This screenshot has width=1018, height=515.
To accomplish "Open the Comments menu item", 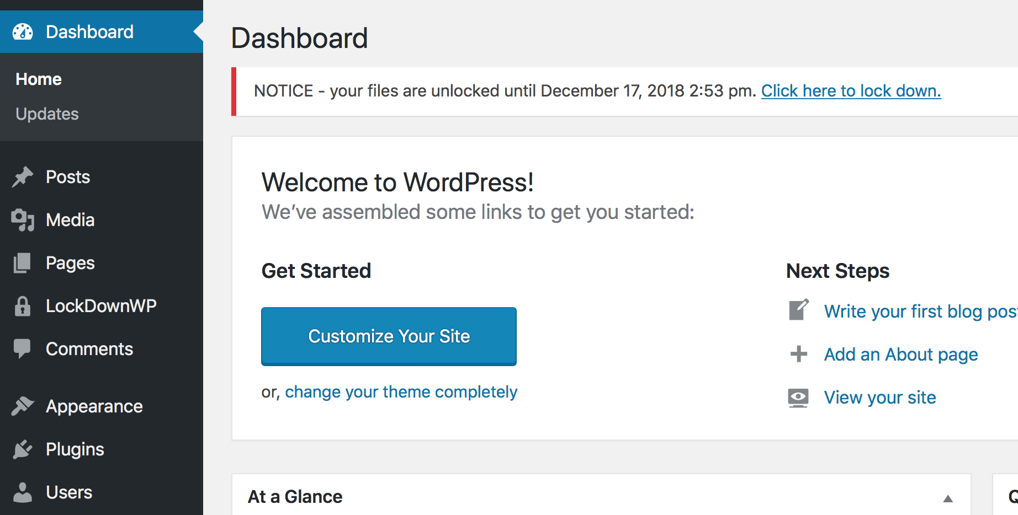I will (x=89, y=349).
